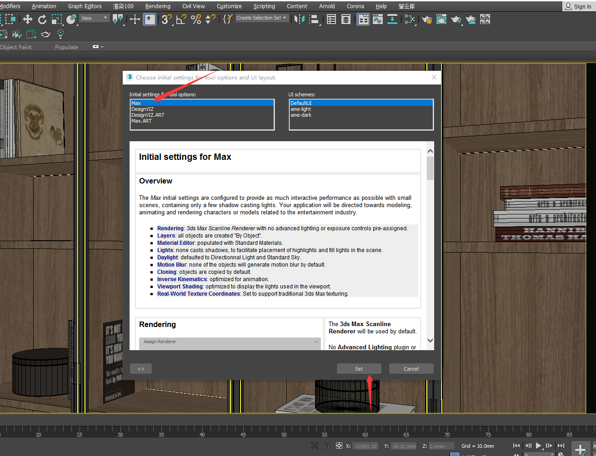The image size is (596, 456).
Task: Toggle Angle Snap
Action: (181, 19)
